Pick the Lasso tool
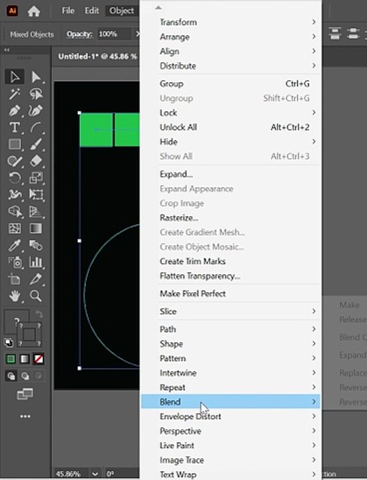 click(x=36, y=94)
